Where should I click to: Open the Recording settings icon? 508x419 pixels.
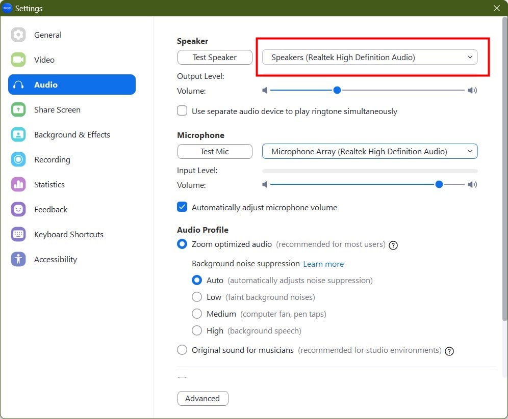(x=18, y=159)
